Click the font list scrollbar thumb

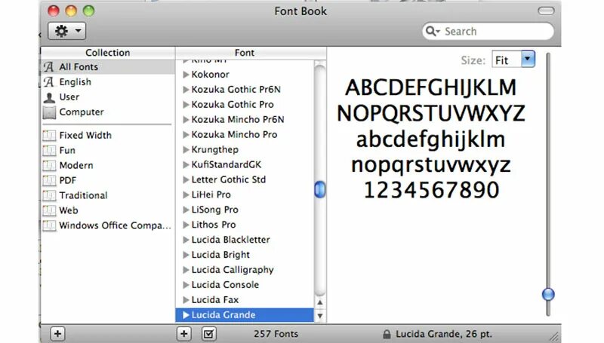319,189
